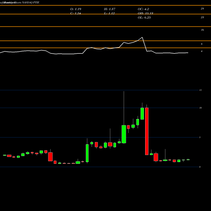This screenshot has height=211, width=211.
Task: Select the high value 'H: 1.37'
Action: [110, 9]
